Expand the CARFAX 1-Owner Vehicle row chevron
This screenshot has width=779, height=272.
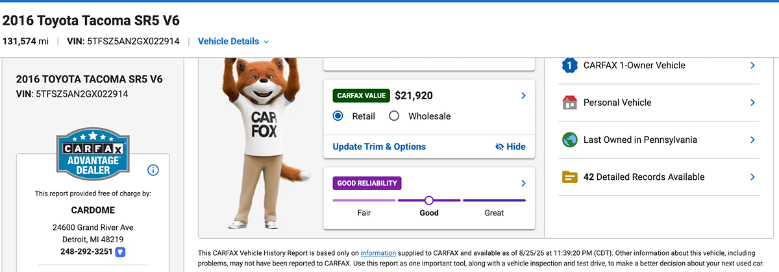pyautogui.click(x=752, y=65)
